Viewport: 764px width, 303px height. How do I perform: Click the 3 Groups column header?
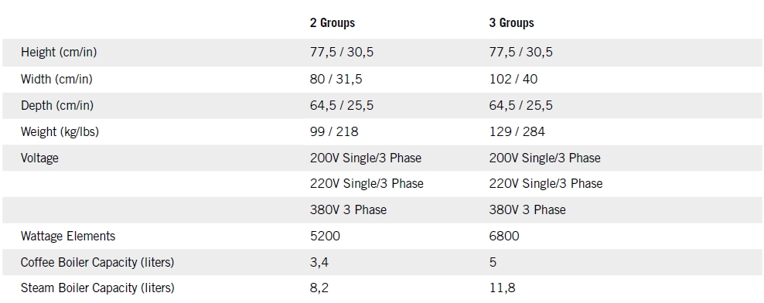512,23
